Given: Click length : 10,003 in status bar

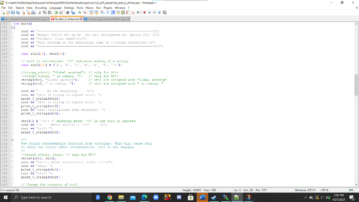Looking at the screenshot, I should (x=192, y=190).
